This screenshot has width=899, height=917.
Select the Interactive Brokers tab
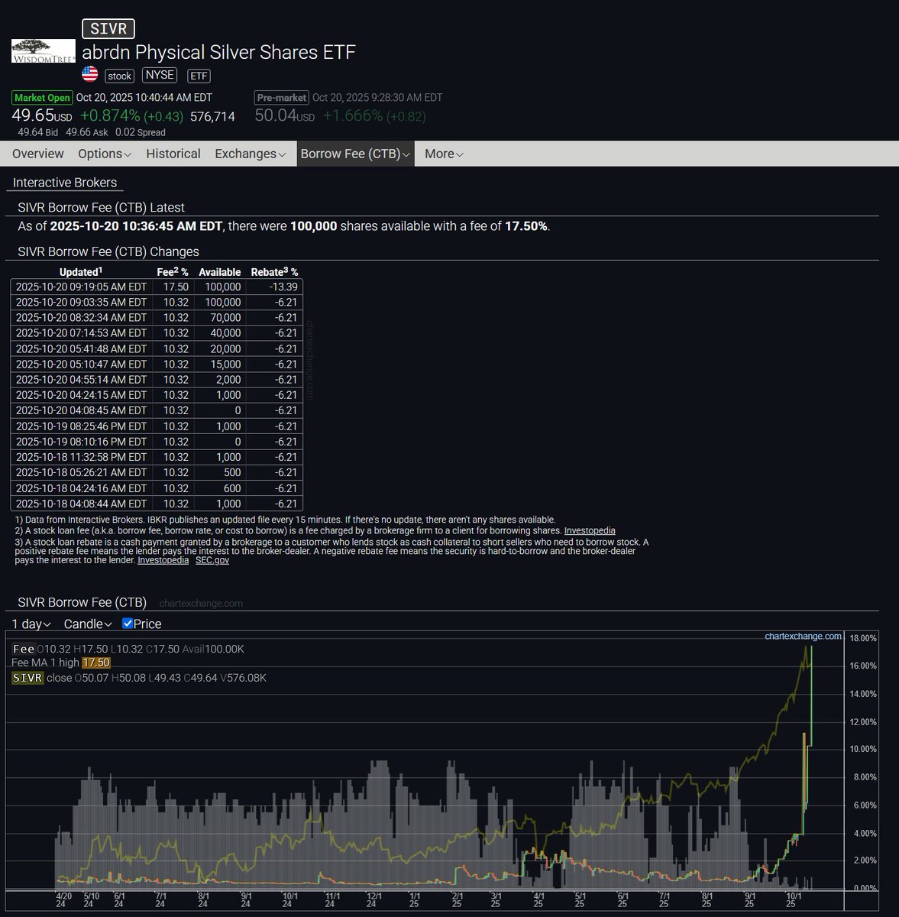[65, 183]
